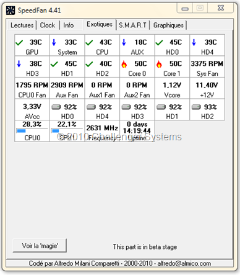Select the 0 RPM Aux2 Fan reading

click(137, 88)
